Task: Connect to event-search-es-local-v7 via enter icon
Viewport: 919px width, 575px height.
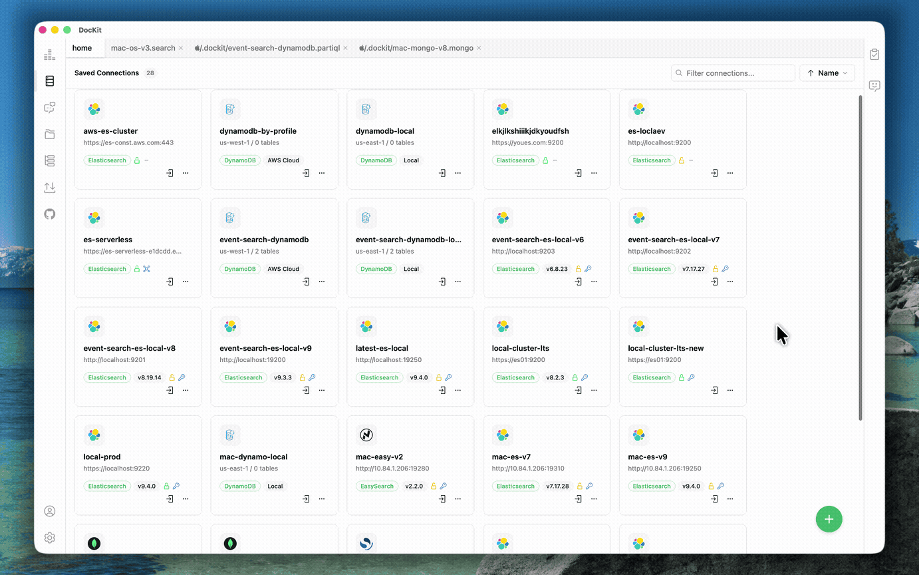Action: click(715, 282)
